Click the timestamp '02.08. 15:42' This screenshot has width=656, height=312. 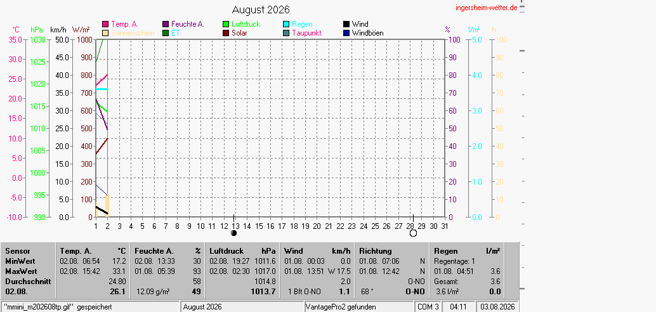80,271
